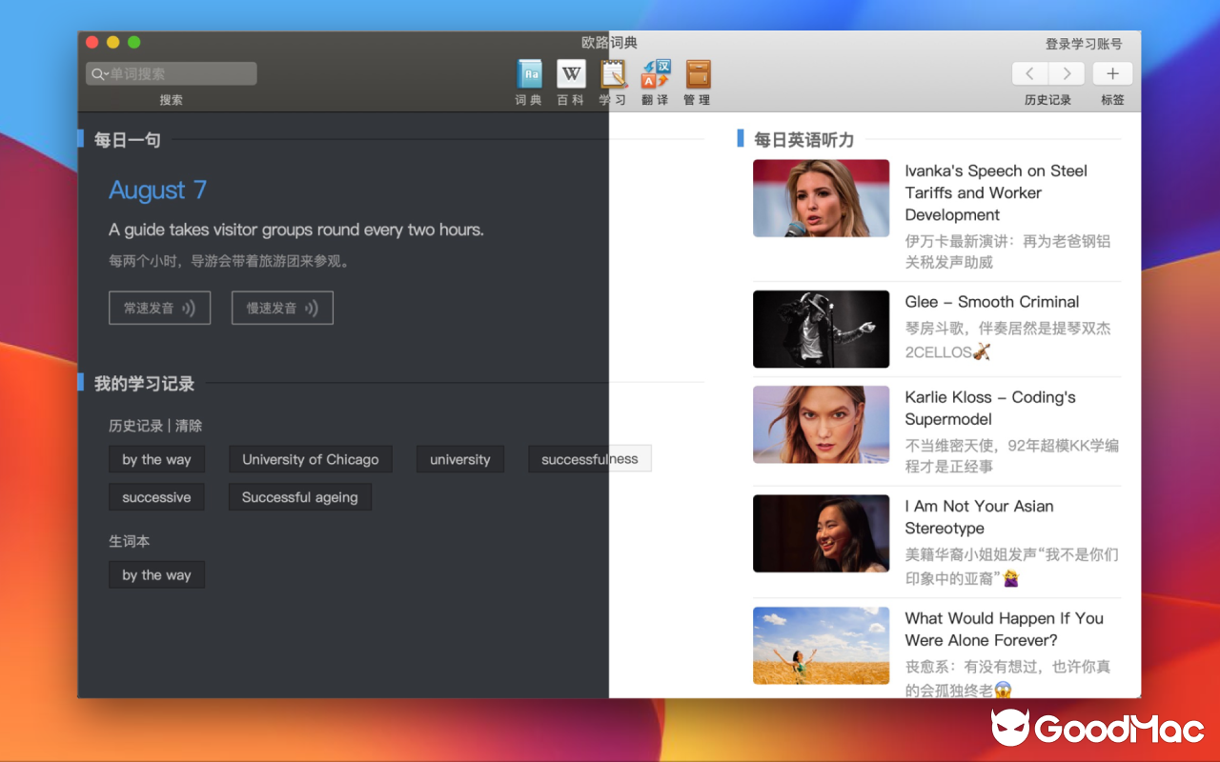The image size is (1220, 762).
Task: Open Ivanka's Speech on Steel Tariffs article
Action: pyautogui.click(x=996, y=192)
